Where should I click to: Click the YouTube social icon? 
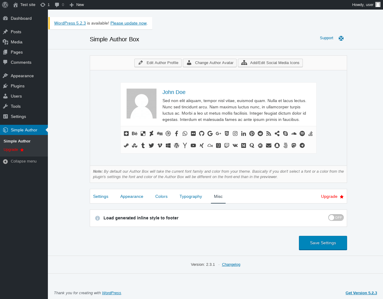tap(193, 145)
